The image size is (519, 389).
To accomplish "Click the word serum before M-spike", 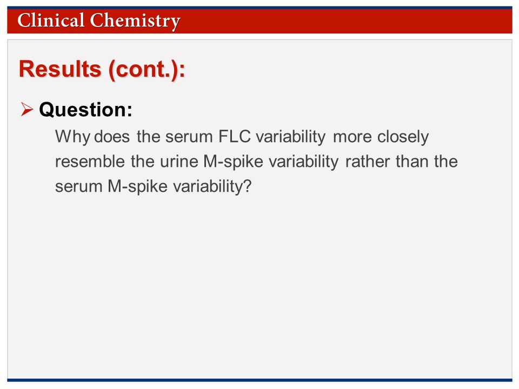I will point(79,187).
